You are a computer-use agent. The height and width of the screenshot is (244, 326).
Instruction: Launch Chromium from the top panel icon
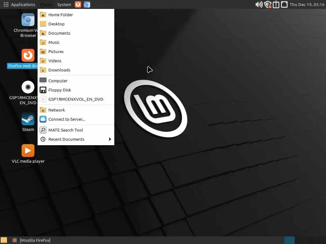(x=87, y=4)
